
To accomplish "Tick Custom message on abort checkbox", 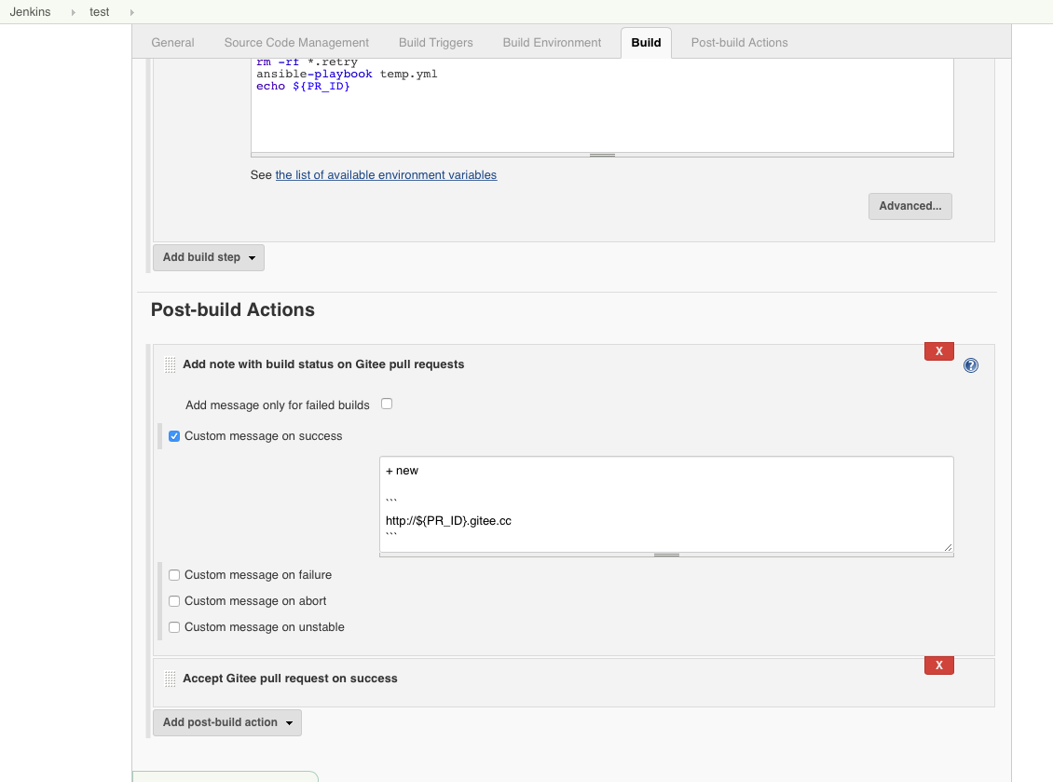I will [174, 601].
